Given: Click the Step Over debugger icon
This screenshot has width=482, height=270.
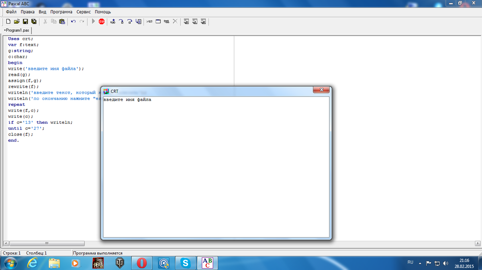Looking at the screenshot, I should 130,21.
